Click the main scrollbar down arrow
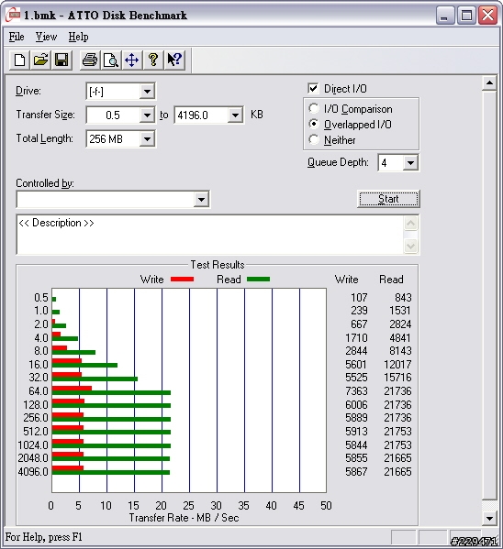Viewport: 503px width, 549px height. (x=489, y=518)
